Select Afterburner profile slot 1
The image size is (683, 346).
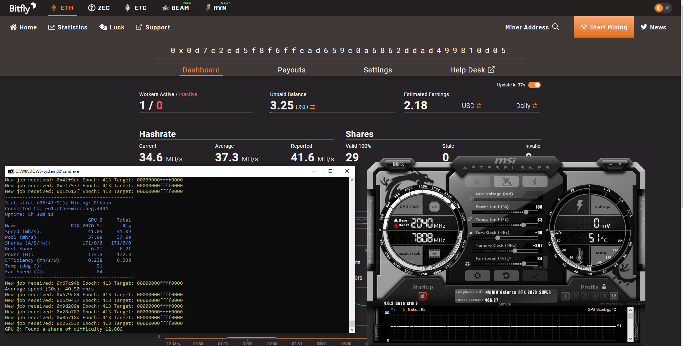tap(566, 296)
